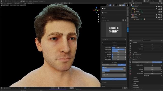Select Interpolated children mode
Screen dimensions: 163x91
tap(157, 62)
